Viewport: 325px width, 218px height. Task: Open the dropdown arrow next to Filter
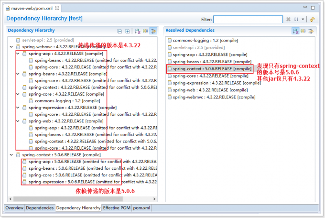(303, 20)
